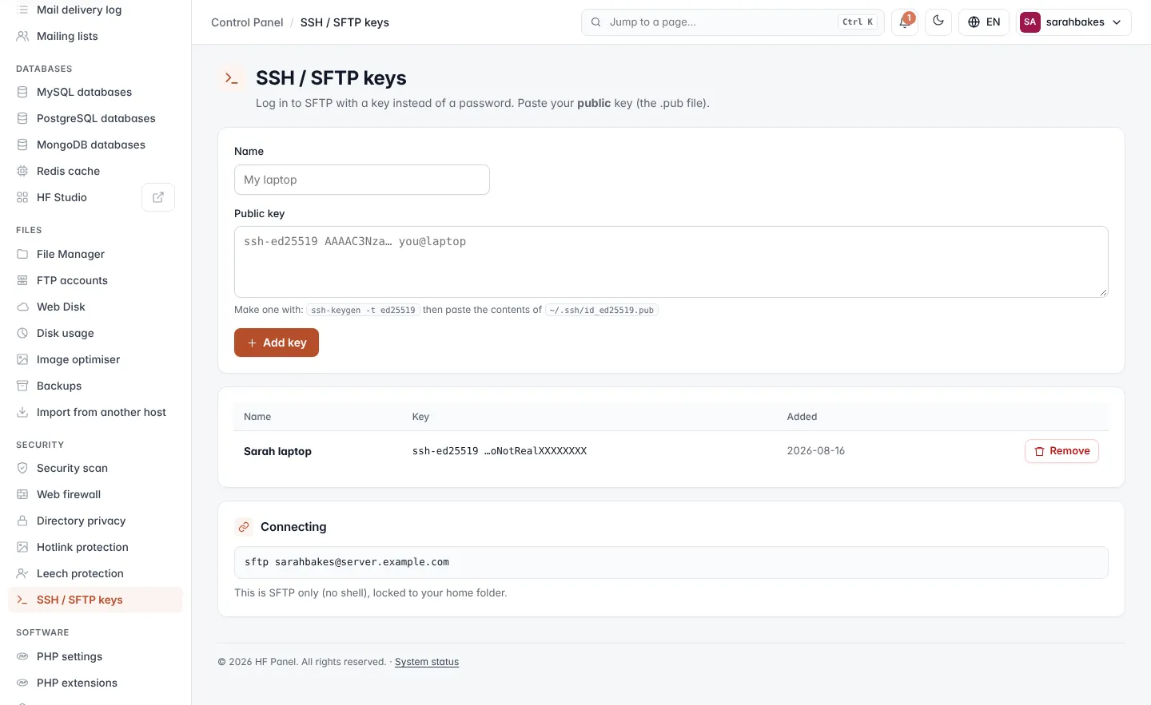Open File Manager
This screenshot has height=705, width=1151.
point(95,254)
